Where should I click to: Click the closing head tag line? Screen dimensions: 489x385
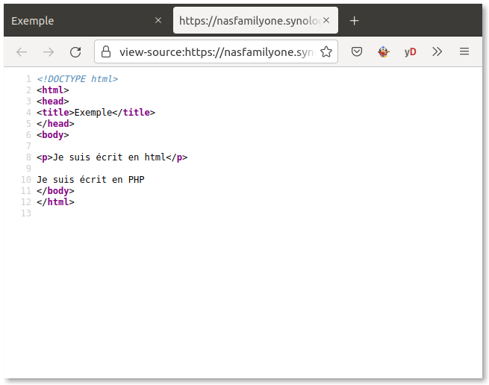(55, 123)
